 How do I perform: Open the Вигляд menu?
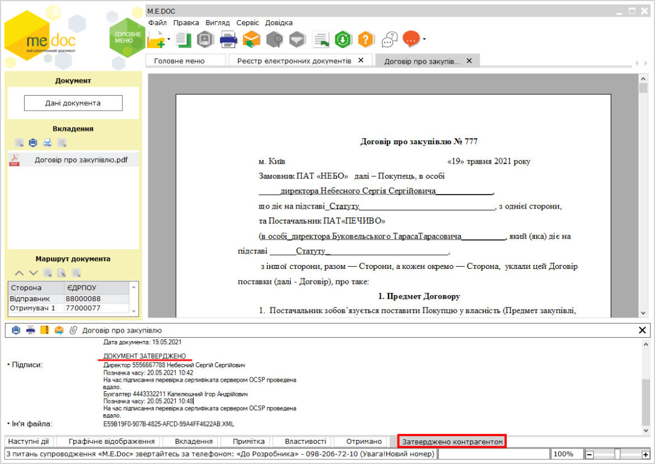[x=218, y=22]
